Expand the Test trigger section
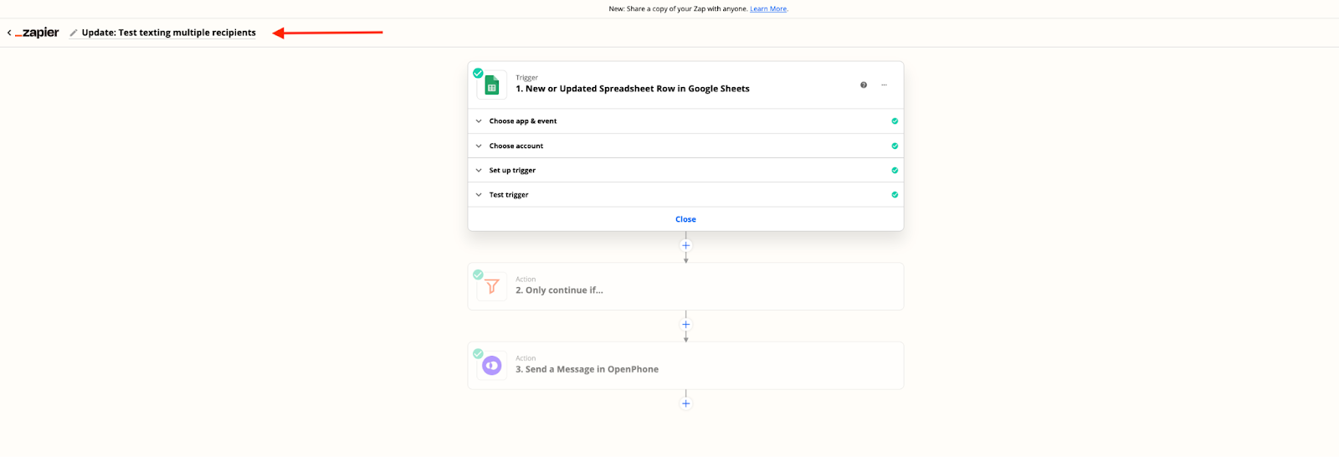The image size is (1339, 457). pyautogui.click(x=685, y=194)
